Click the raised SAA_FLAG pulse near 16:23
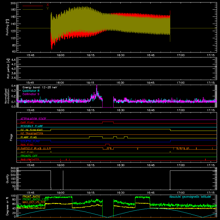The height and width of the screenshot is (220, 220). click(x=107, y=144)
